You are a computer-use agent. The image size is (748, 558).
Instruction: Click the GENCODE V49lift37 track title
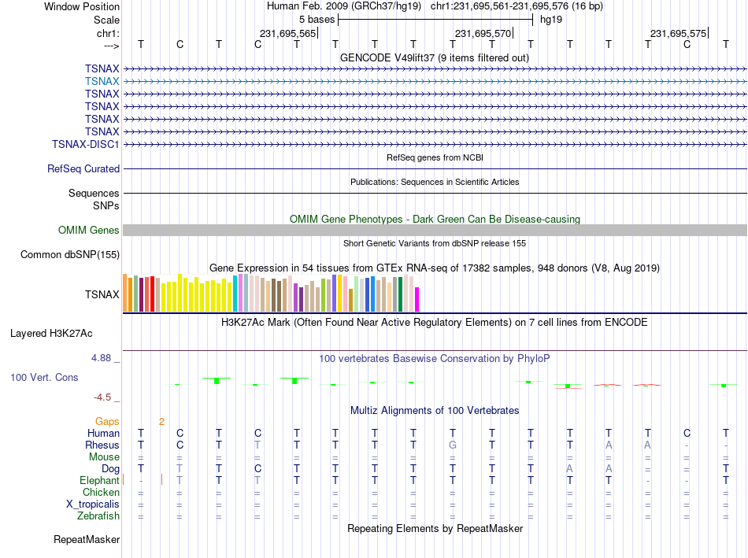tap(435, 58)
